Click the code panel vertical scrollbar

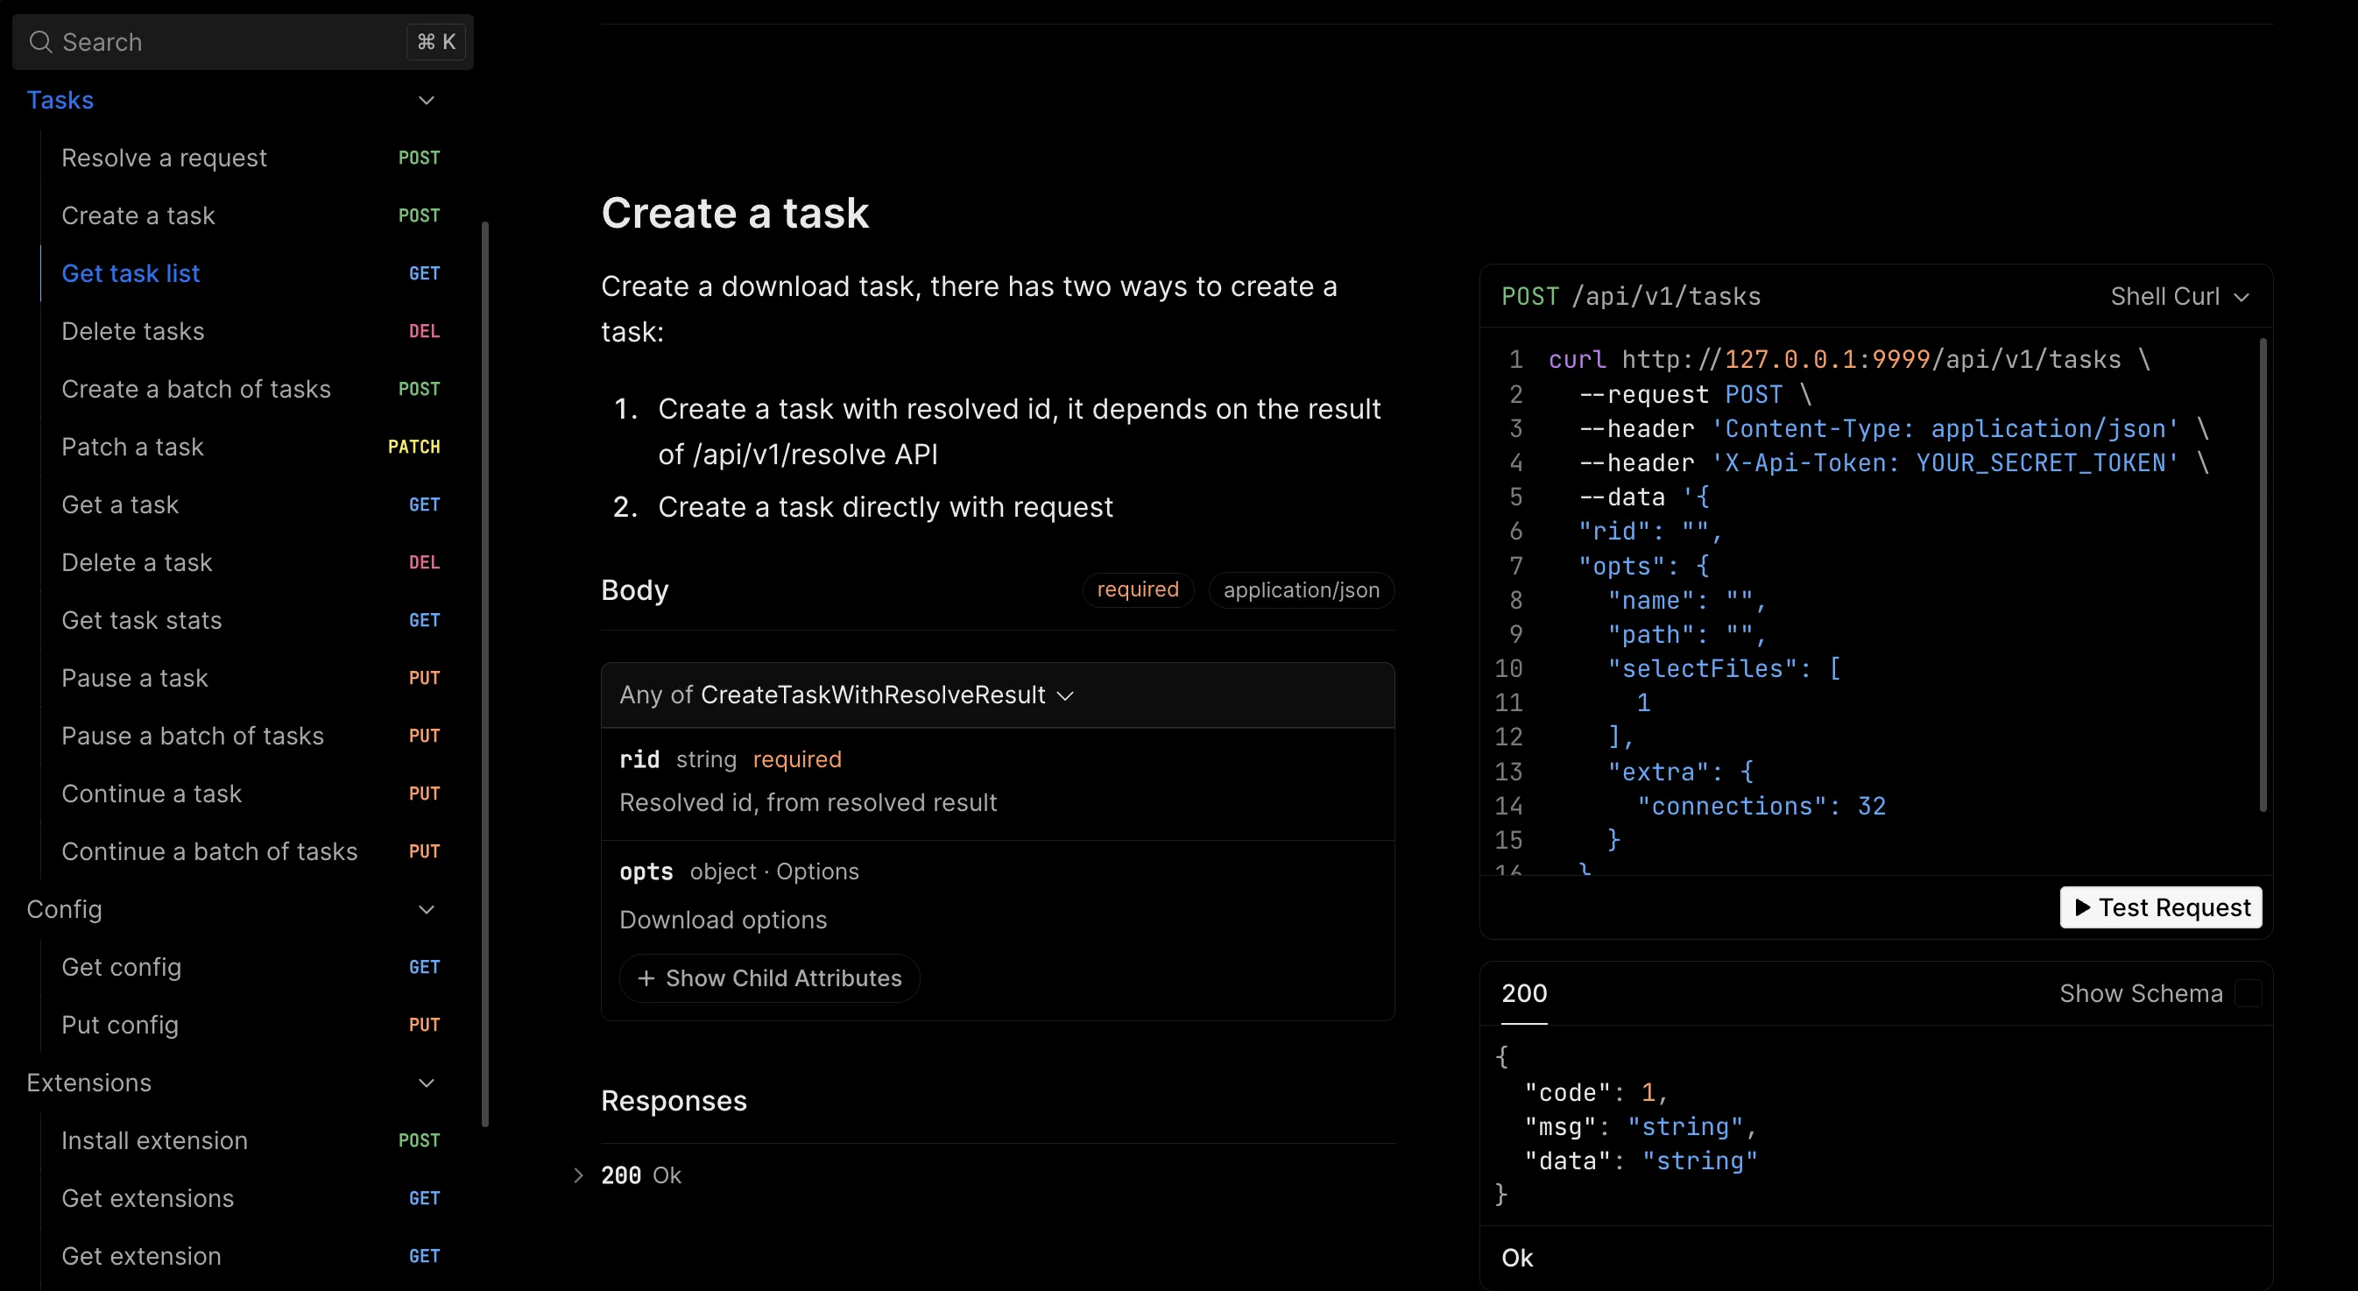click(x=2262, y=575)
